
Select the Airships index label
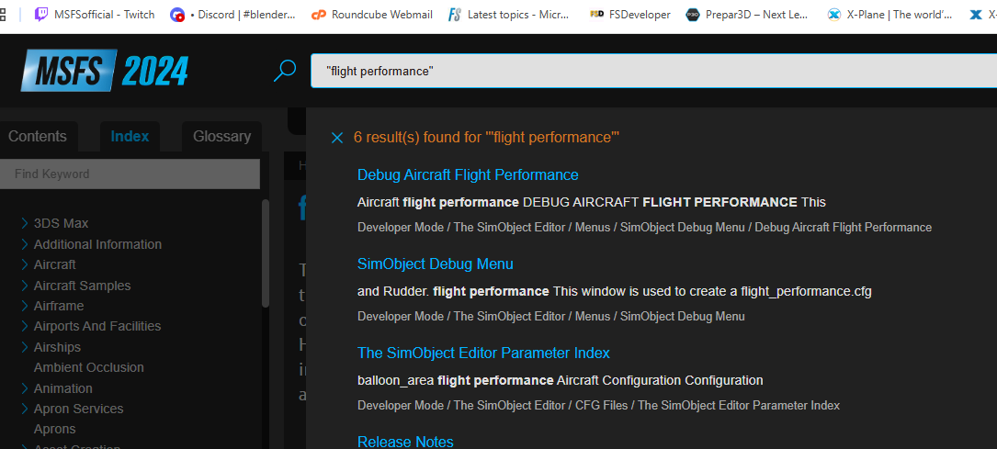coord(57,347)
